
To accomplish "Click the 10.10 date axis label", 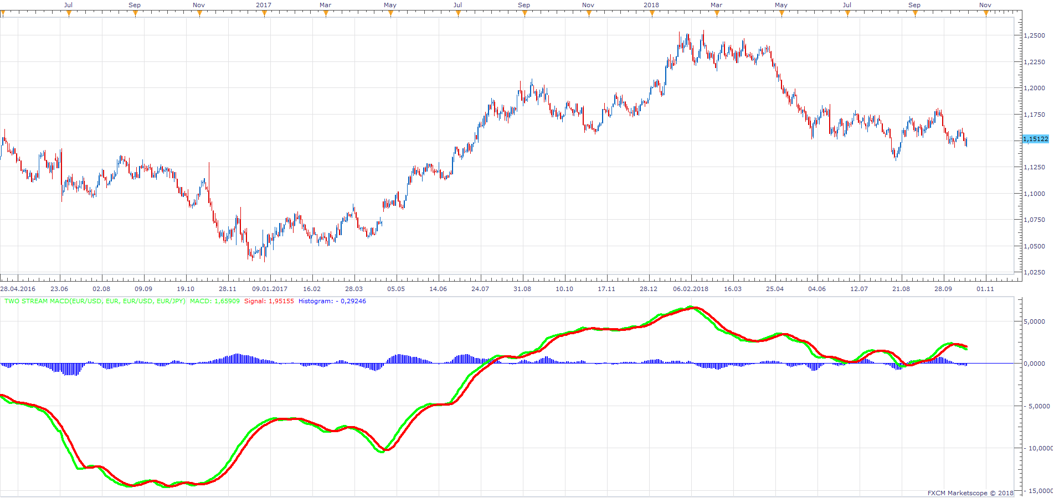I will pyautogui.click(x=564, y=289).
